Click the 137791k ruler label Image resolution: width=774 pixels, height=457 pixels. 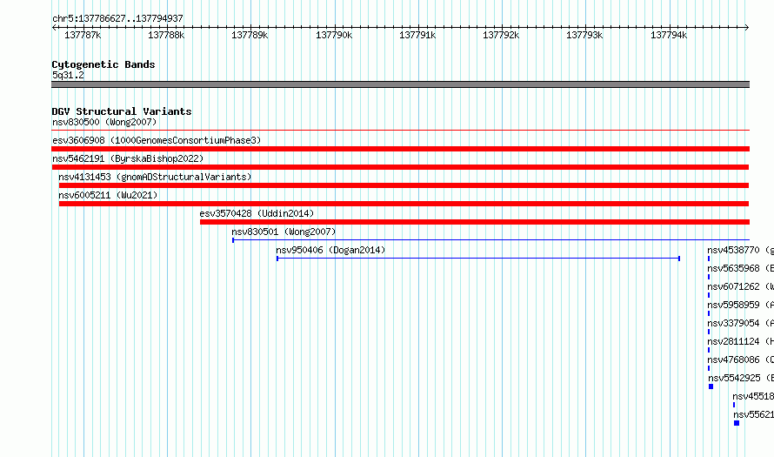[x=417, y=35]
